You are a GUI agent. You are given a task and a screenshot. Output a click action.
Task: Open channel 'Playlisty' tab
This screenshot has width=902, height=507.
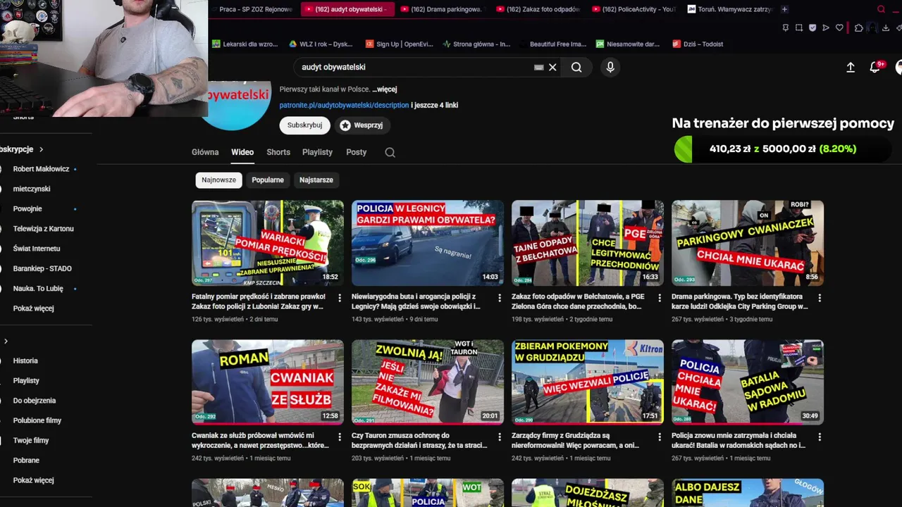click(x=317, y=152)
